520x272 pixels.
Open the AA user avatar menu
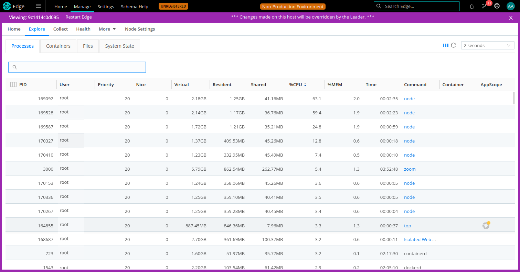pos(510,6)
